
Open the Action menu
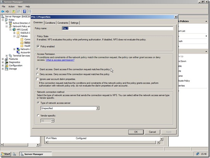[x=12, y=7]
